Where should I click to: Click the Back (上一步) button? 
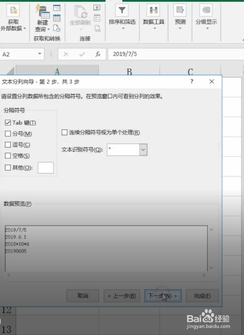122,296
